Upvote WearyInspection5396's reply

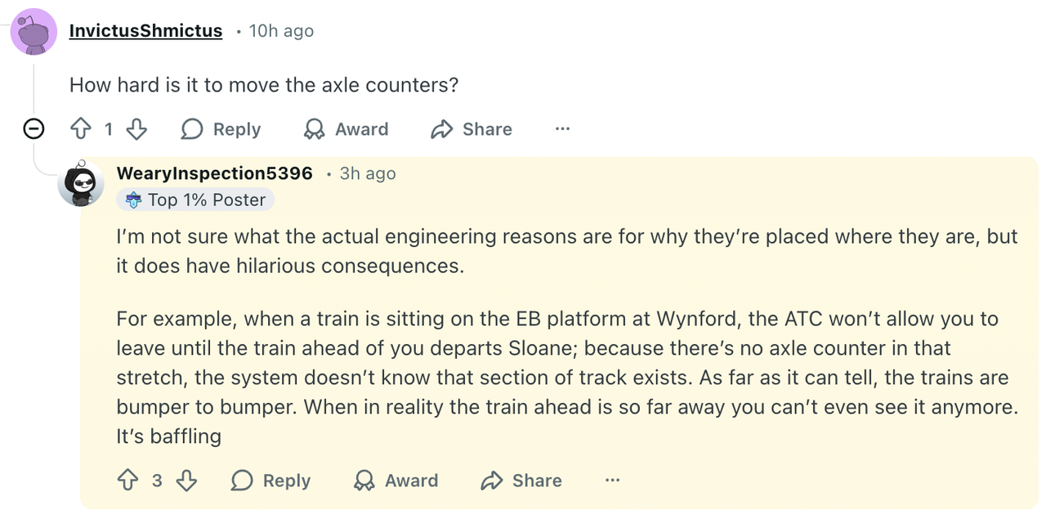(x=128, y=481)
